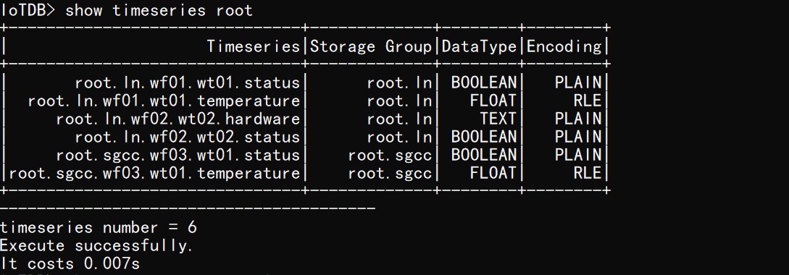Click the IoTDB> prompt at the top

tap(28, 10)
